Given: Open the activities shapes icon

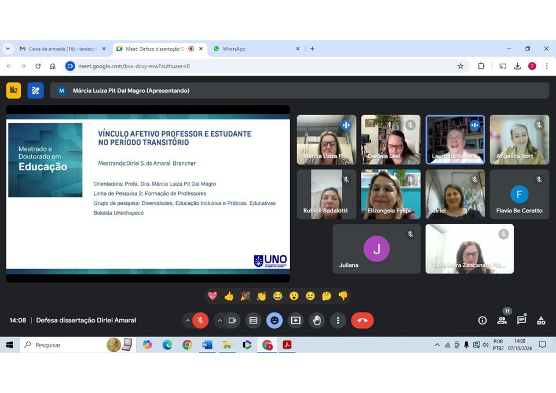Looking at the screenshot, I should pyautogui.click(x=541, y=320).
